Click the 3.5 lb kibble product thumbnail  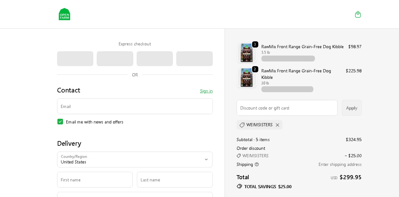pos(247,53)
